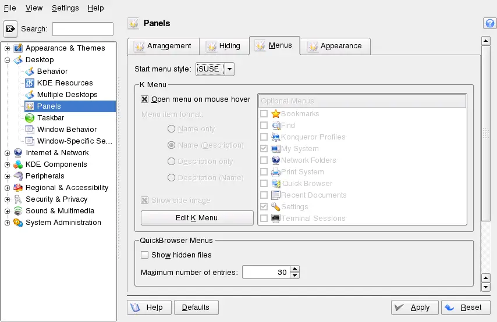Click the Internet & Network globe icon

pos(18,153)
